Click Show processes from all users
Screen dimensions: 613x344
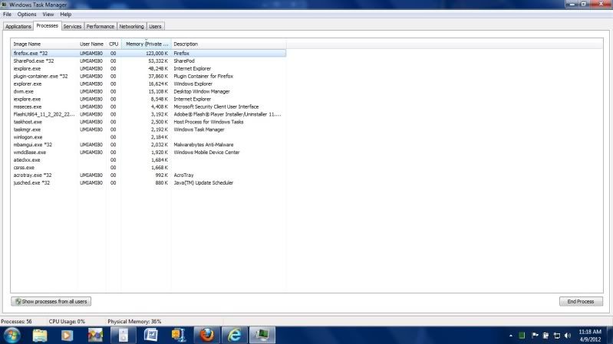(51, 302)
